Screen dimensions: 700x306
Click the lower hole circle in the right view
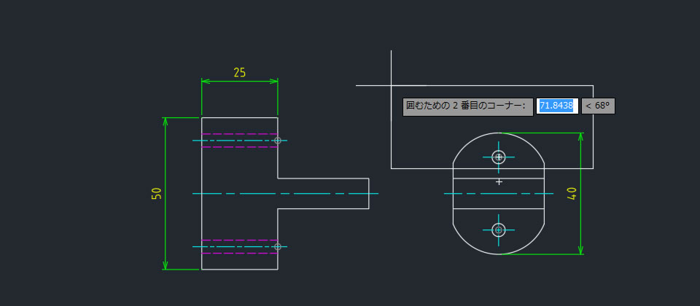(499, 230)
